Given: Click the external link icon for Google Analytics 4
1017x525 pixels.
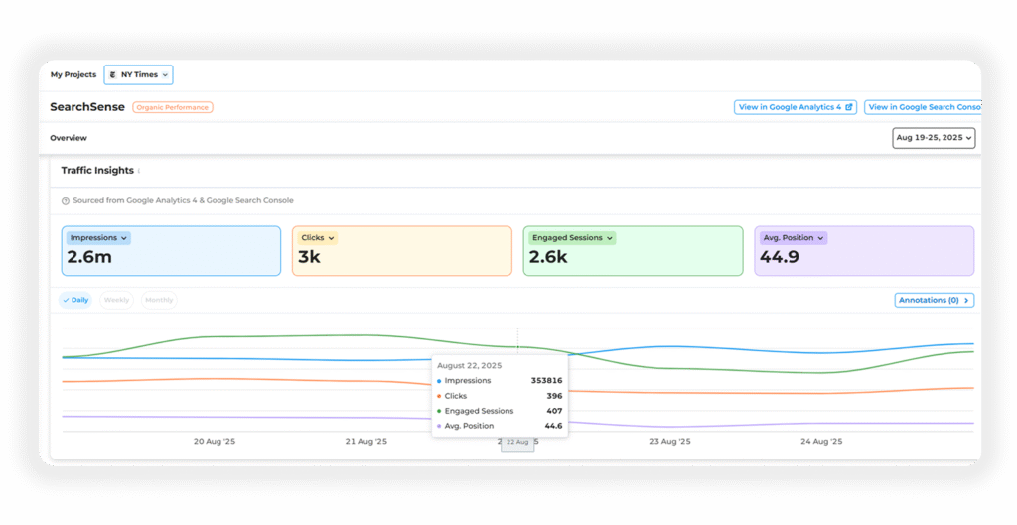Looking at the screenshot, I should coord(849,107).
